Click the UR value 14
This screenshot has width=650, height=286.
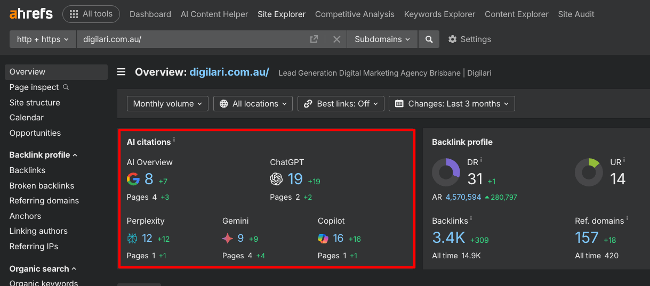(617, 179)
